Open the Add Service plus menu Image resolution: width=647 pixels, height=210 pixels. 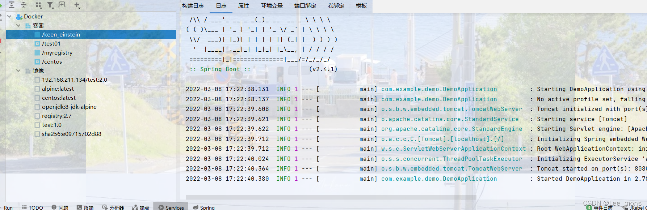[x=77, y=5]
